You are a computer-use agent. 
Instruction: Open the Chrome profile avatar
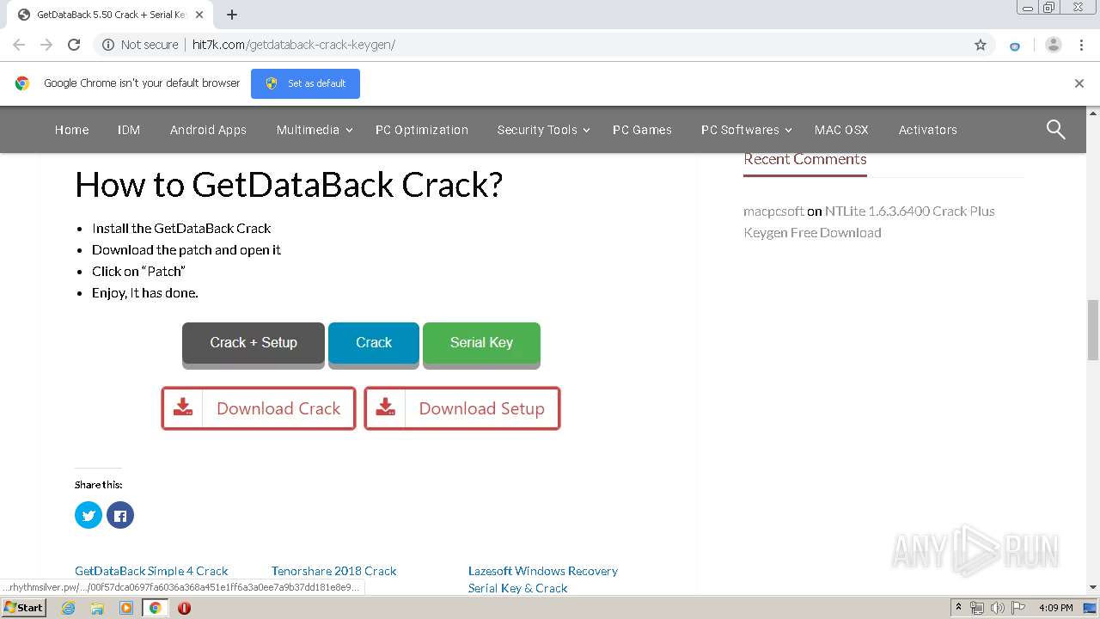[1053, 45]
